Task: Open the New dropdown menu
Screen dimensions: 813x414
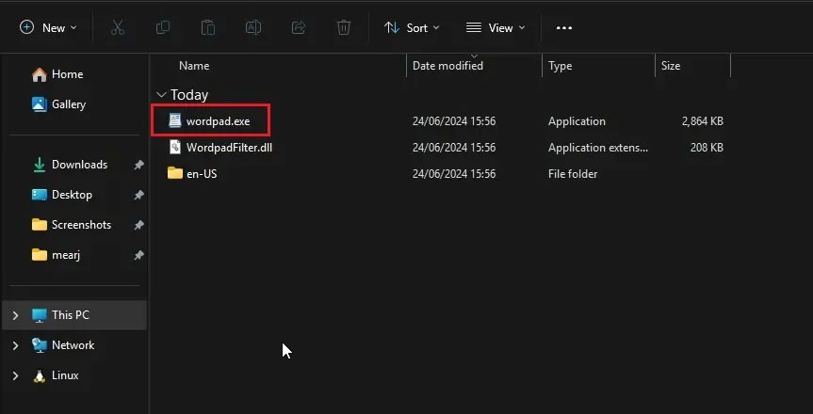Action: pyautogui.click(x=49, y=28)
